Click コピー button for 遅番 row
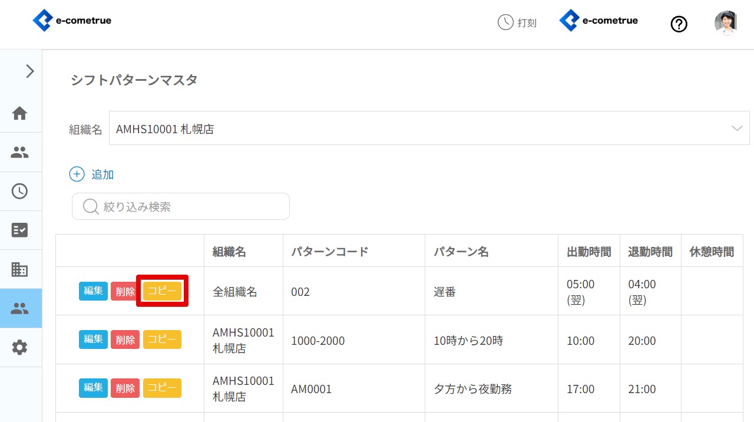The height and width of the screenshot is (422, 754). click(x=162, y=291)
